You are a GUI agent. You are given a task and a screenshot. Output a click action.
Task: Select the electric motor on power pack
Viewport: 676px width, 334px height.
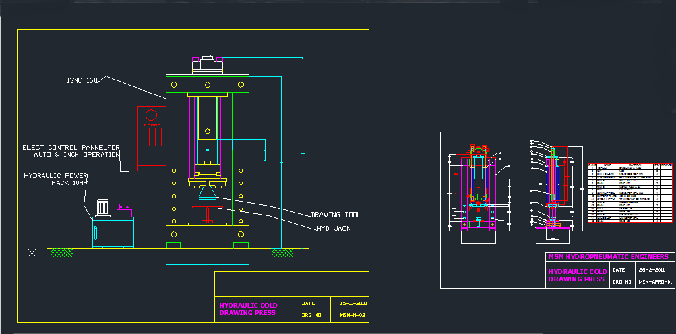(103, 208)
